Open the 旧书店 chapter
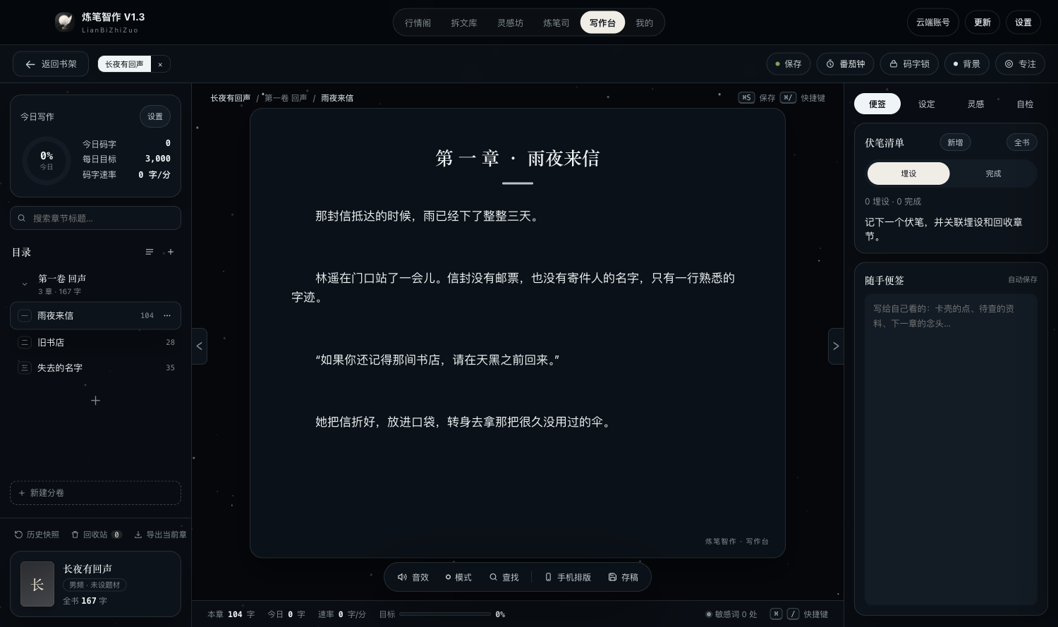The image size is (1058, 627). tap(95, 342)
